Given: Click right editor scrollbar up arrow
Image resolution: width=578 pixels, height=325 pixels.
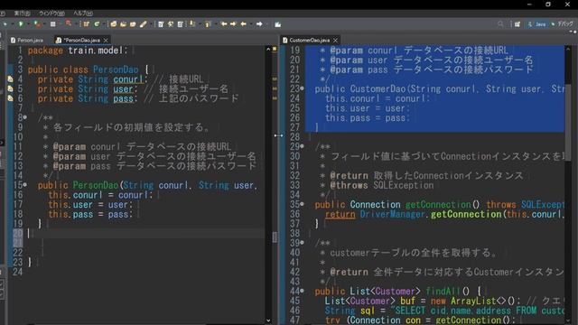Looking at the screenshot, I should (x=568, y=49).
